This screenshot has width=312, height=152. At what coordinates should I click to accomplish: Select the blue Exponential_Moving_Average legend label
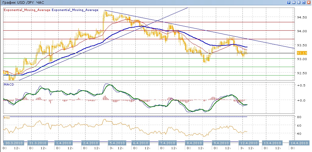coord(75,10)
